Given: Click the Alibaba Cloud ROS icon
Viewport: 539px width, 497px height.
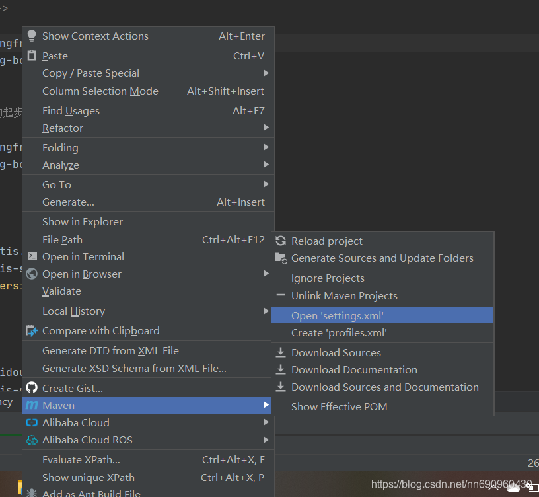Looking at the screenshot, I should pyautogui.click(x=32, y=440).
